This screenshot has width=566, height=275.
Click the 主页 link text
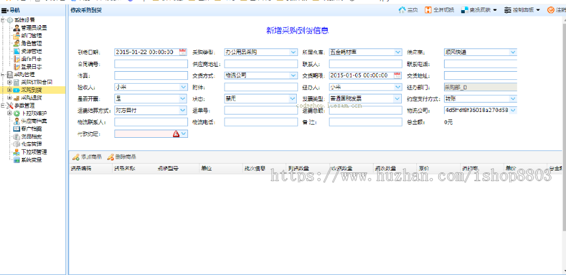413,10
